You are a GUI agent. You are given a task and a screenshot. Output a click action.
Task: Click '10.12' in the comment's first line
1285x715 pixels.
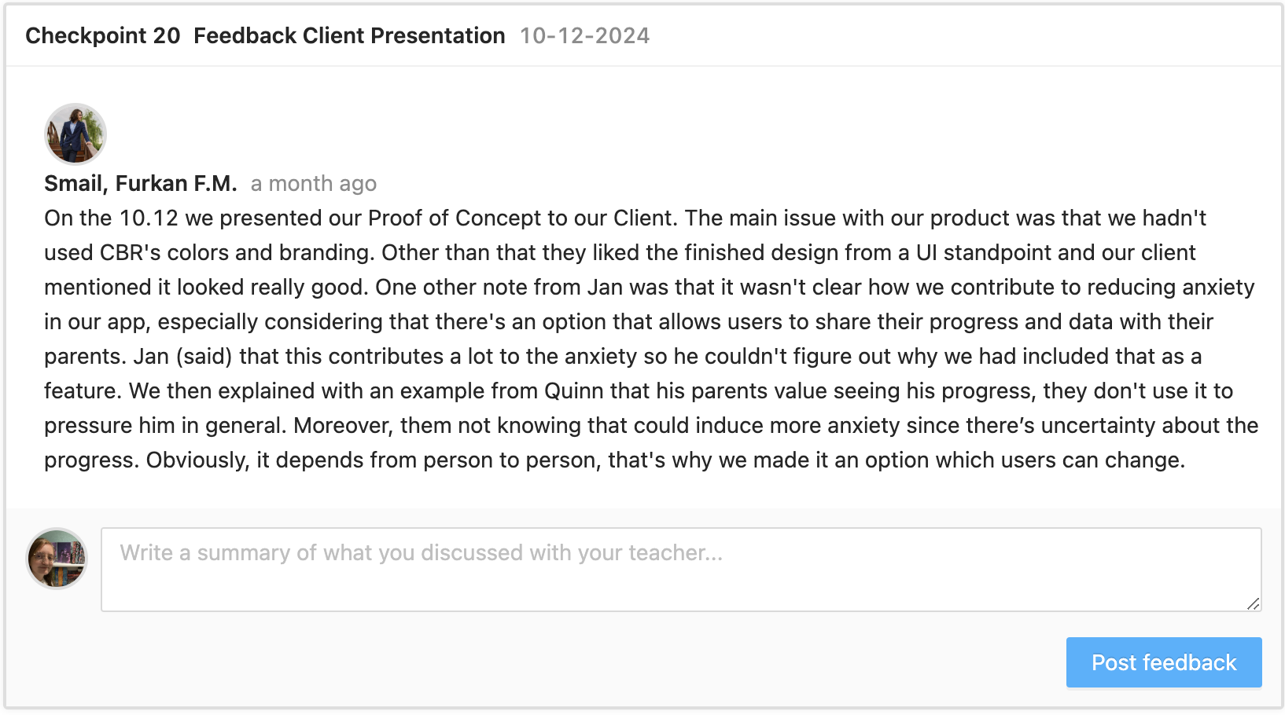point(149,218)
